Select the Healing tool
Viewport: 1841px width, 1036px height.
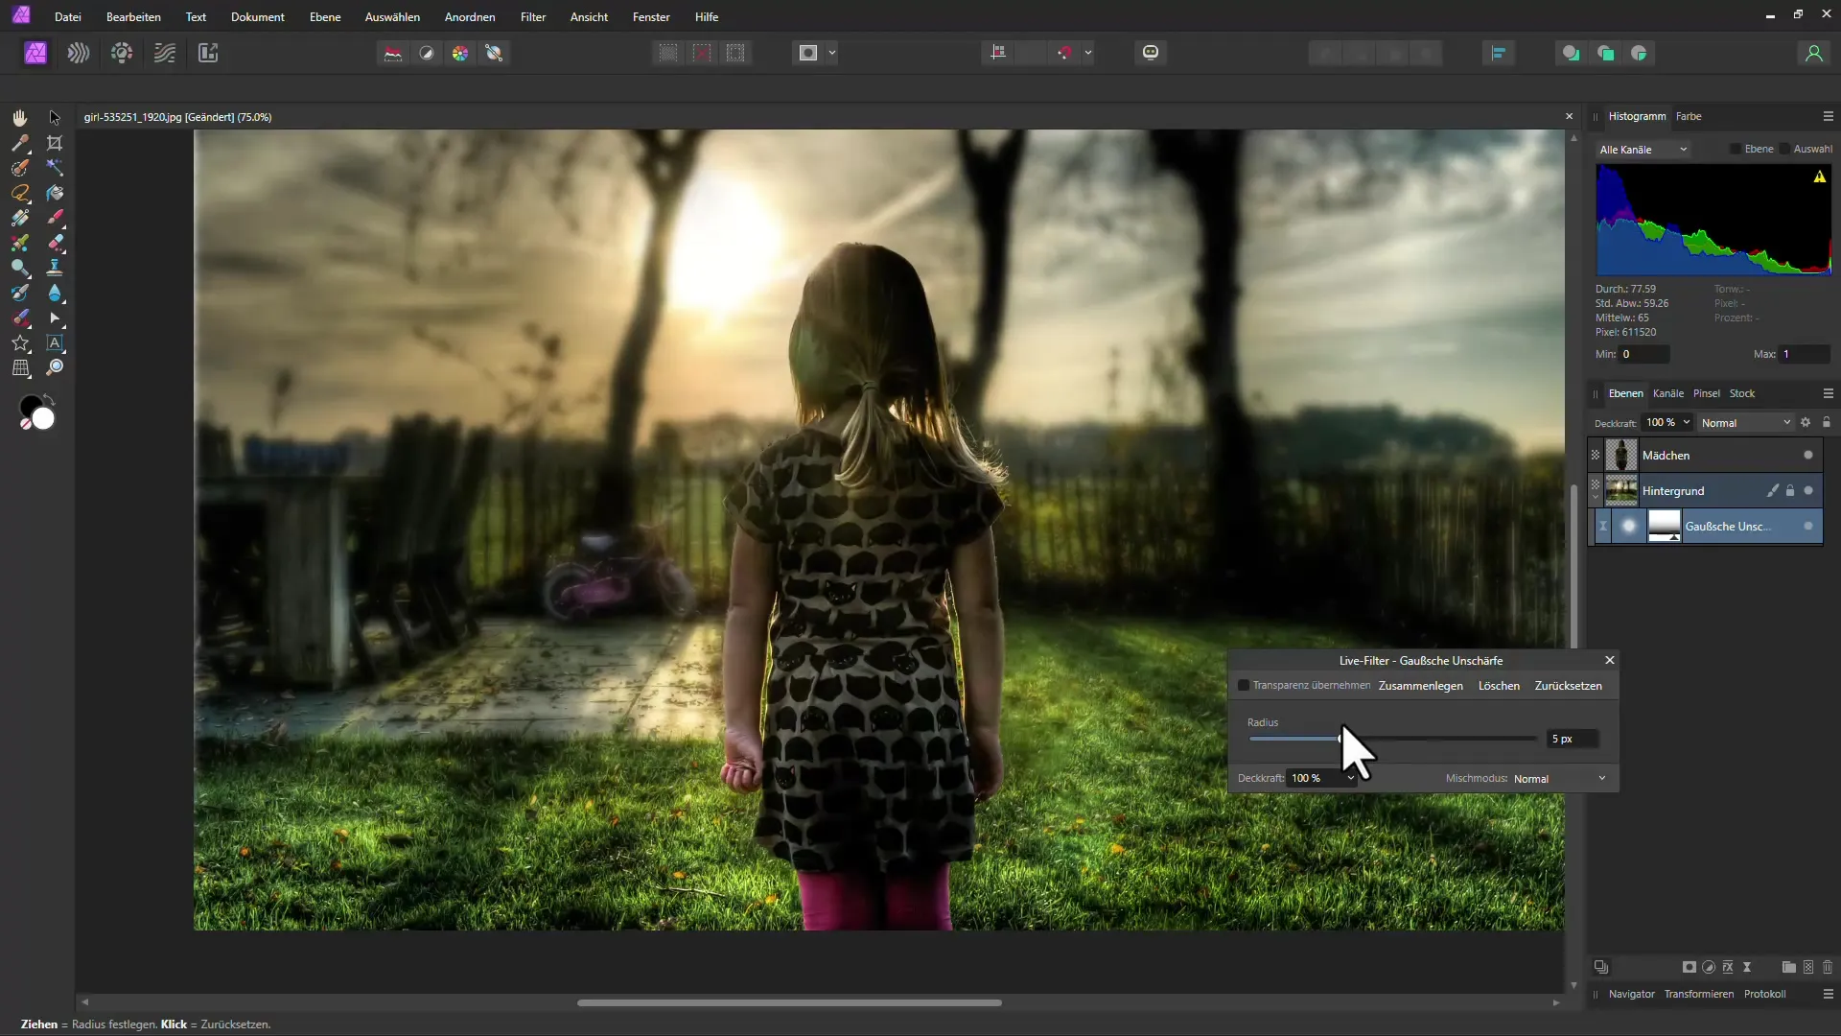coord(55,243)
